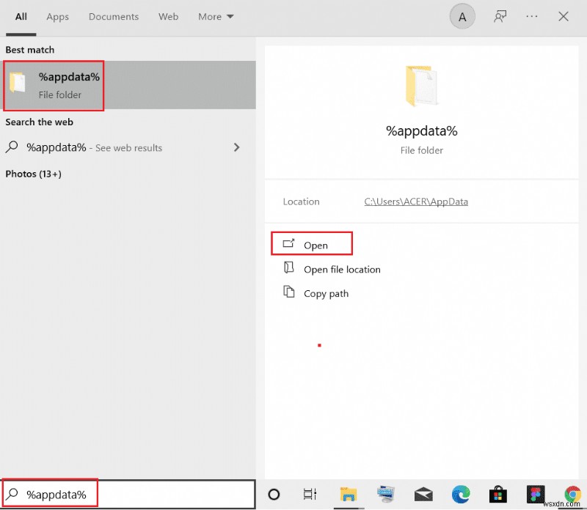Open Task View on the taskbar
Viewport: 587px width, 510px height.
point(310,495)
